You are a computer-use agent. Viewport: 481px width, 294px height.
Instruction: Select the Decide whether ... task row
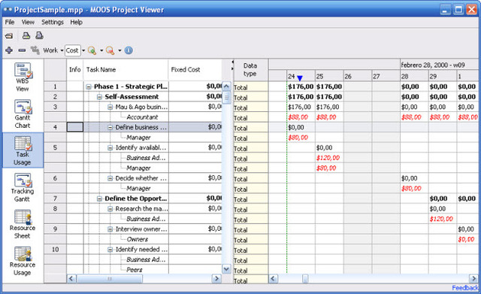(141, 178)
